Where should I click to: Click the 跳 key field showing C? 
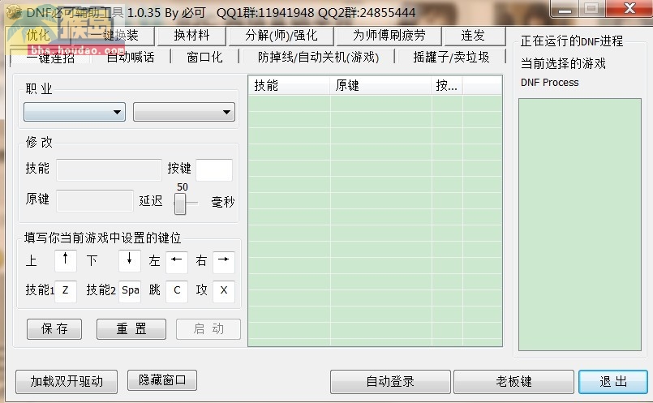pos(177,290)
